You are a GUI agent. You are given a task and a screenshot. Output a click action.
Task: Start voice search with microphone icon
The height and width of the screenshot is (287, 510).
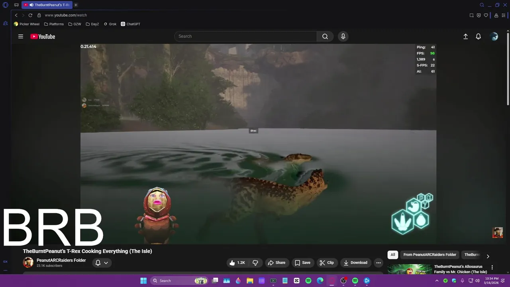tap(343, 36)
